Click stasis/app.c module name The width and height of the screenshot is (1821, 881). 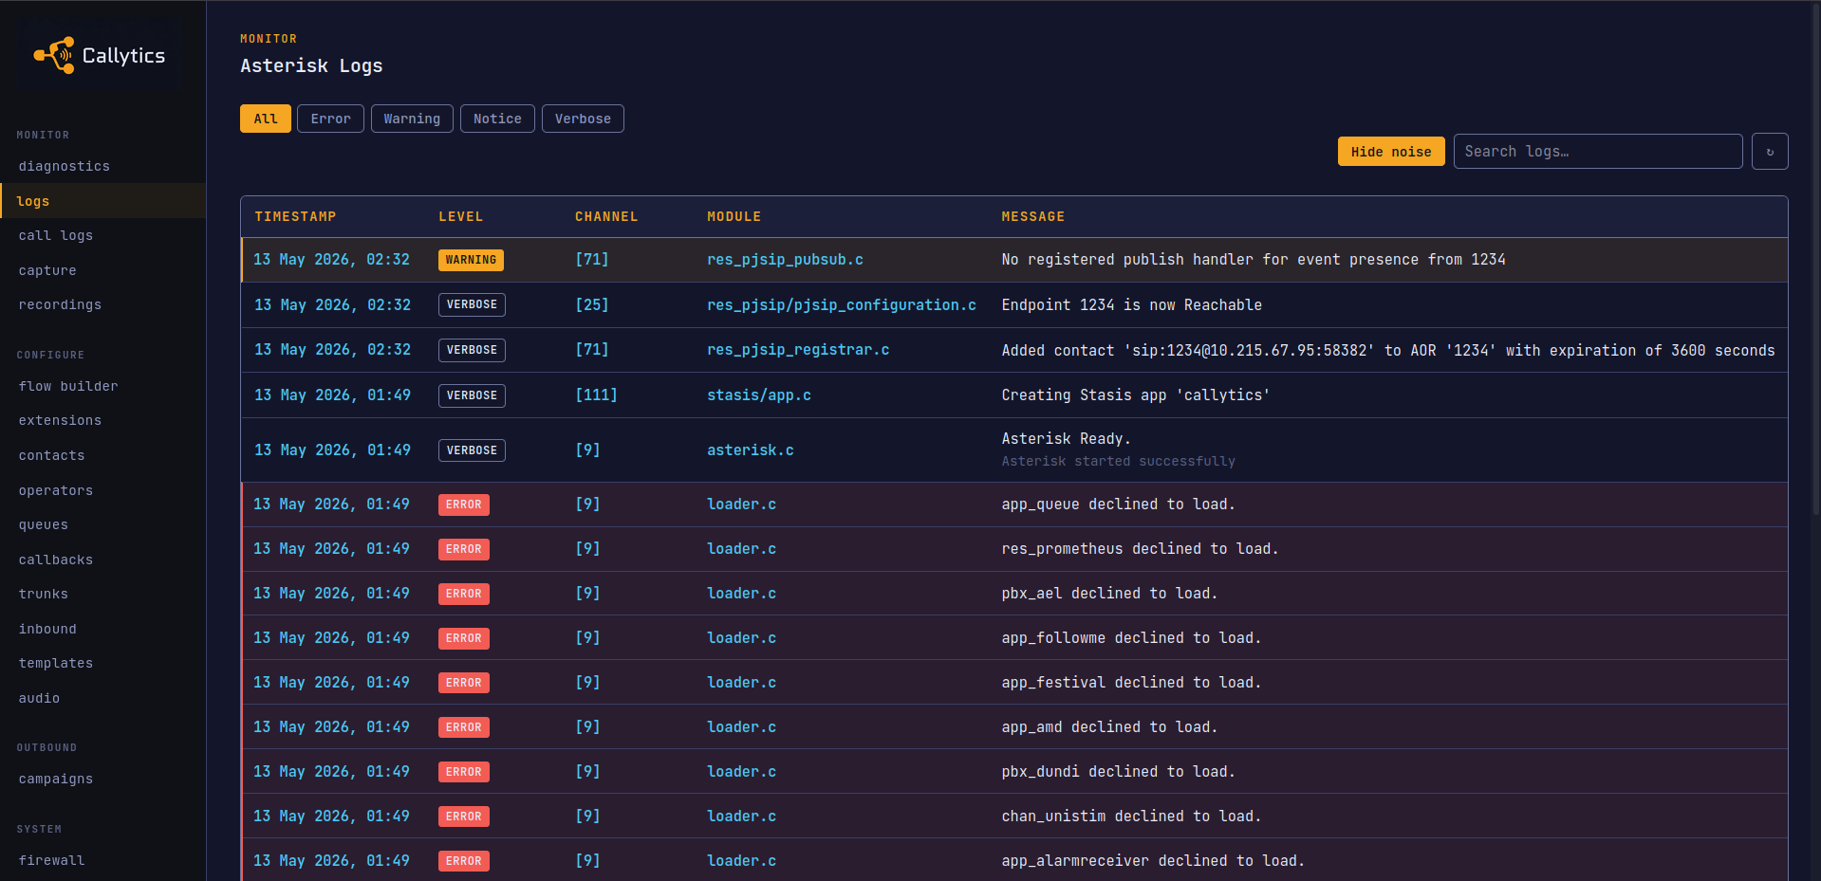tap(758, 395)
